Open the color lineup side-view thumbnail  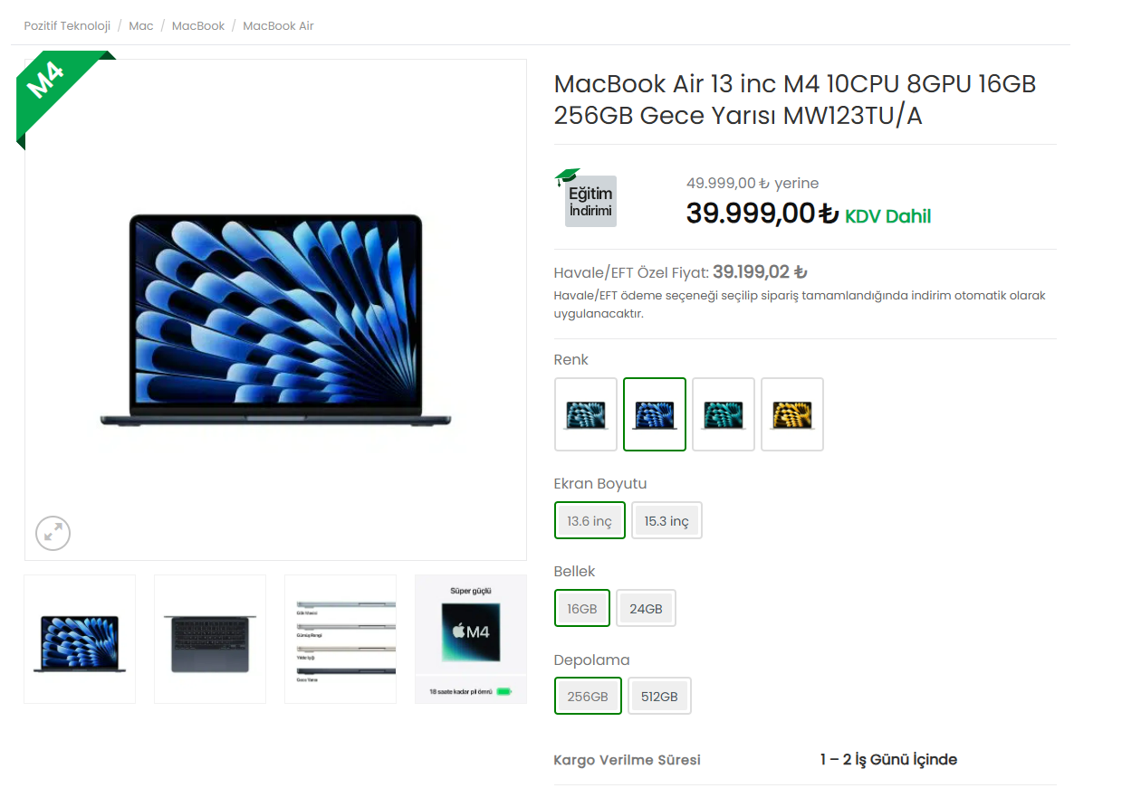point(340,639)
